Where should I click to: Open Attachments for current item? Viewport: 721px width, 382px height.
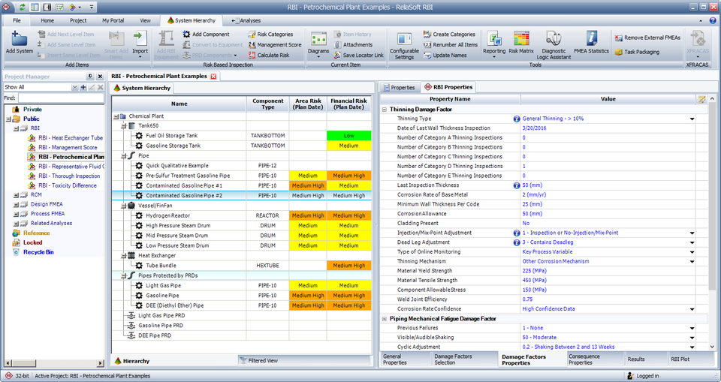pos(353,44)
